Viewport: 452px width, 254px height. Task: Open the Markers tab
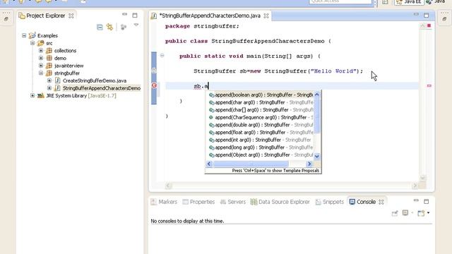(164, 202)
